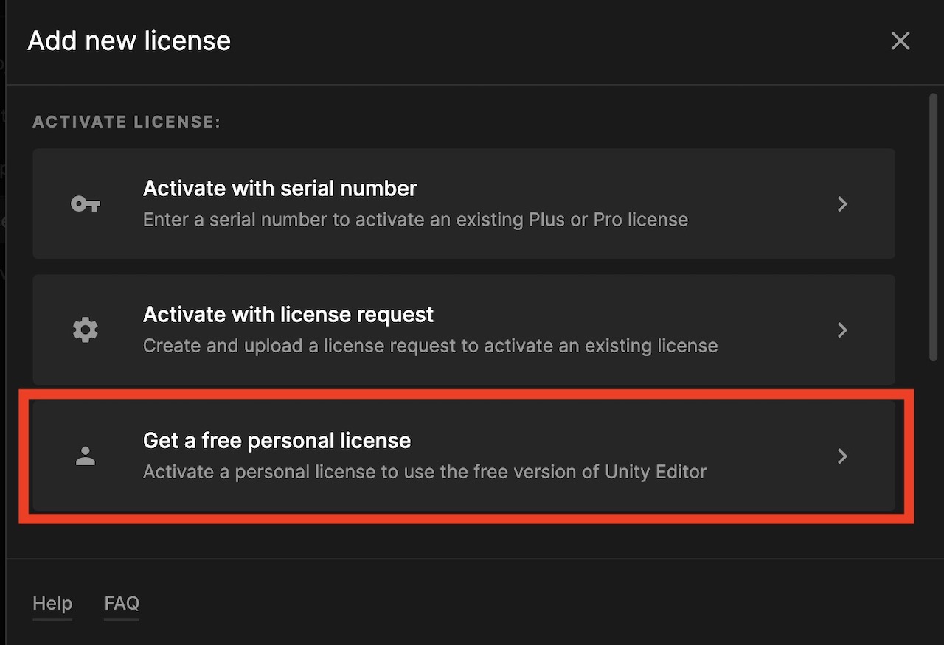Click the key icon for serial number activation
The width and height of the screenshot is (944, 645).
point(86,204)
